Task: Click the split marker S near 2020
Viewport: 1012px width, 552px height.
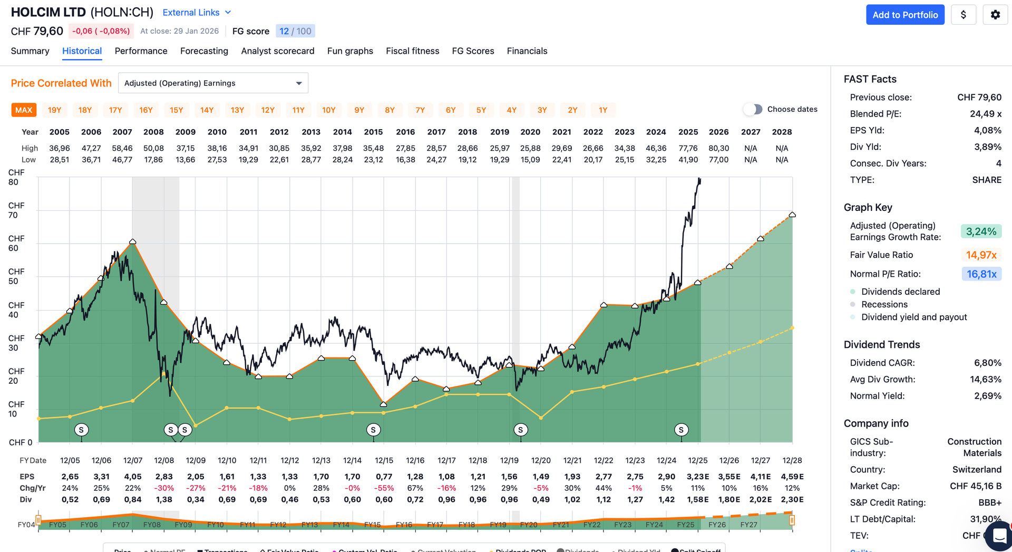Action: [520, 430]
